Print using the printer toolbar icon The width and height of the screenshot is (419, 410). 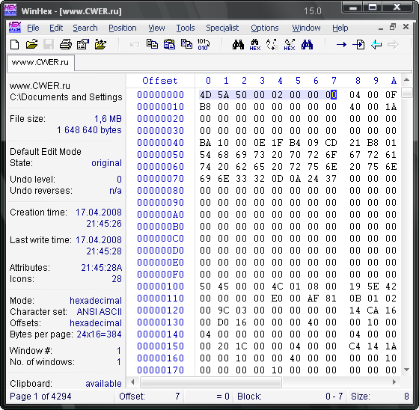click(66, 44)
